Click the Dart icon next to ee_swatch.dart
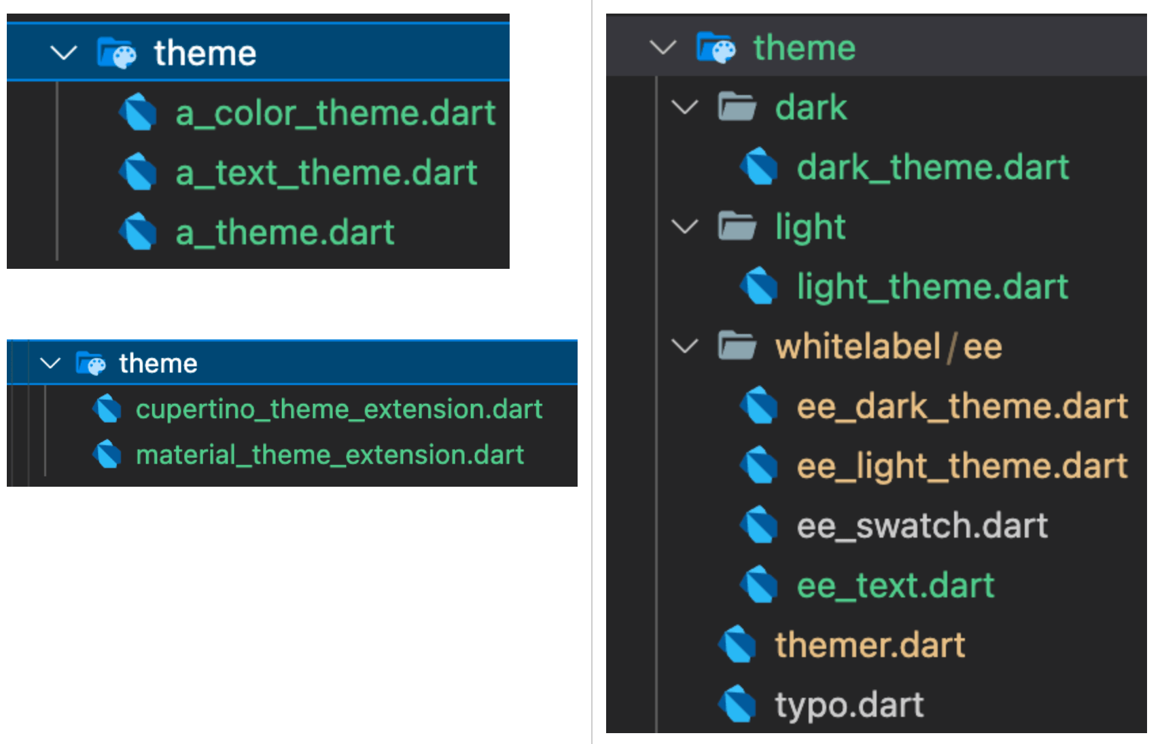Screen dimensions: 1162x744 (759, 525)
